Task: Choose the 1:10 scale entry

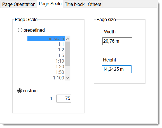Action: pyautogui.click(x=46, y=61)
